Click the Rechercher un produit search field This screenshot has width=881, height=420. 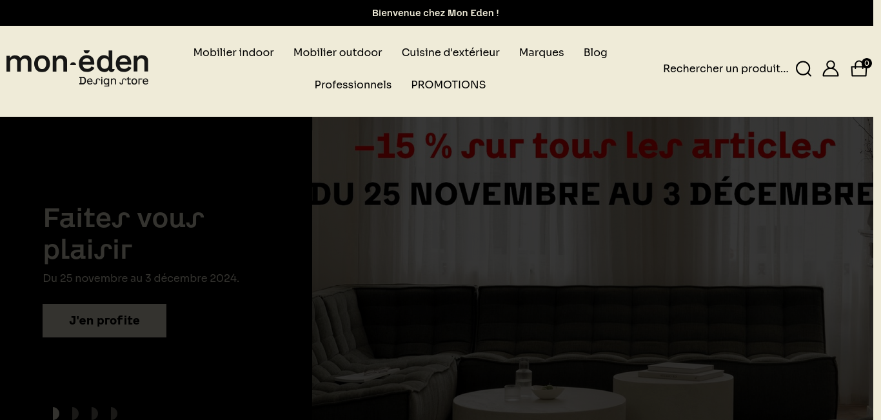point(726,68)
